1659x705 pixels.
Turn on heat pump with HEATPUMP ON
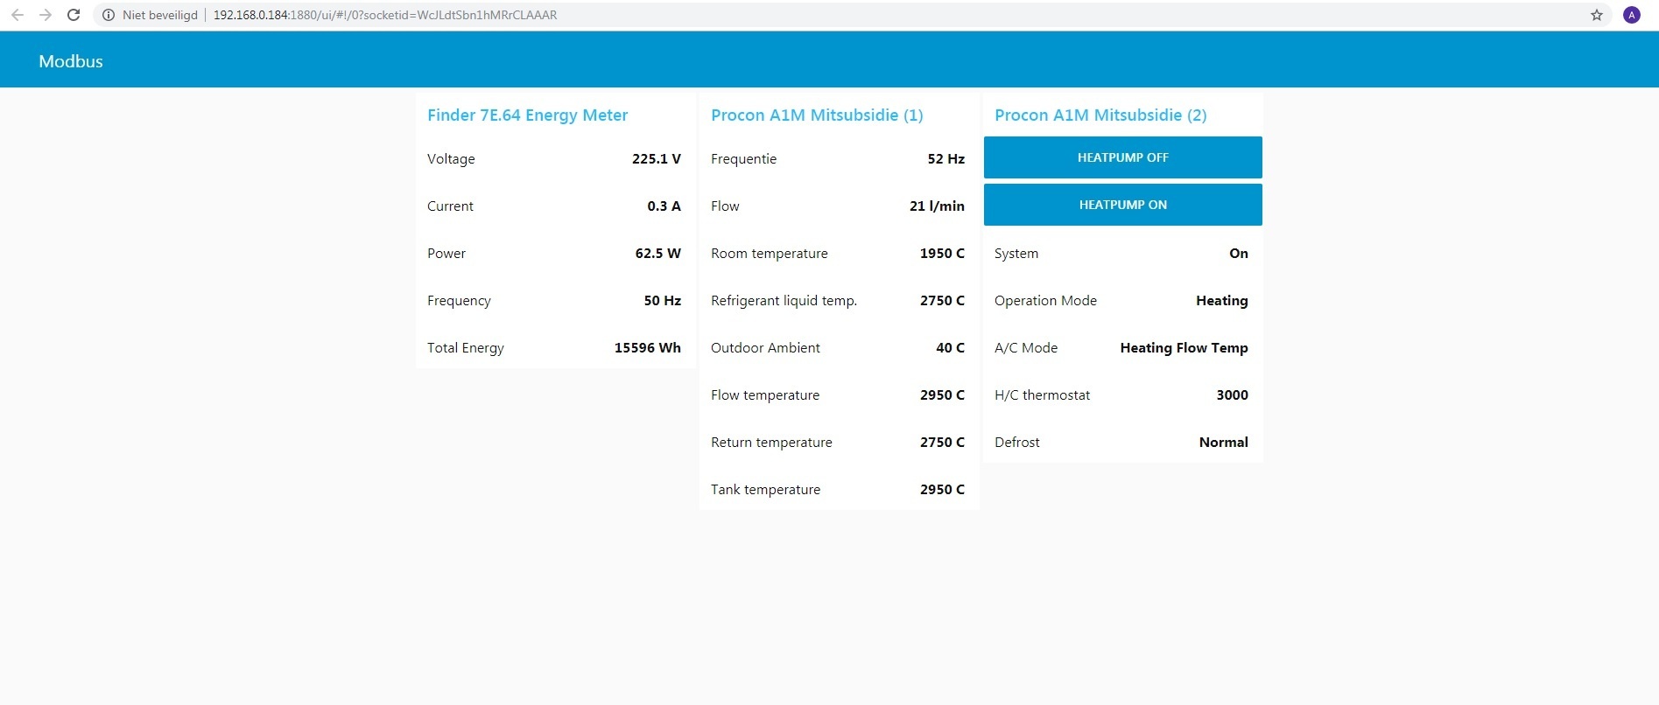[x=1123, y=205]
